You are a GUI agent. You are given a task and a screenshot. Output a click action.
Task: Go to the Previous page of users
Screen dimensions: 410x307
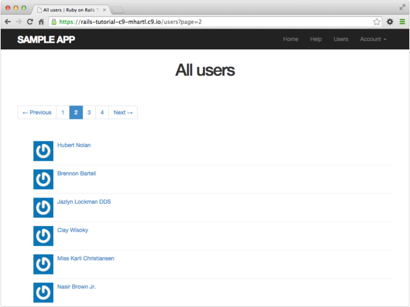(x=37, y=113)
